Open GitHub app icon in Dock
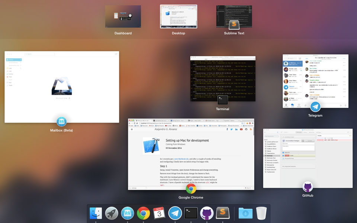Viewport: 357px width, 223px height. click(x=207, y=213)
